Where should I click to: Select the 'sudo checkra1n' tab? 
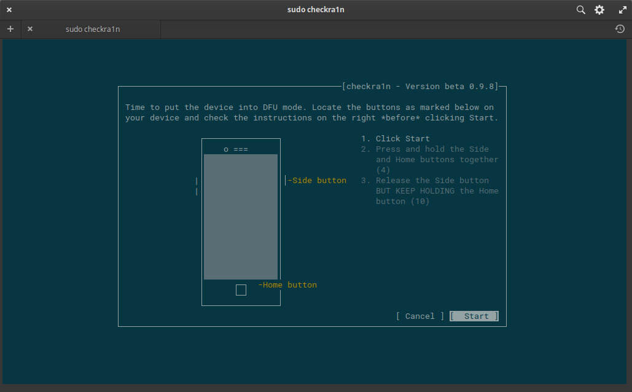click(x=93, y=29)
